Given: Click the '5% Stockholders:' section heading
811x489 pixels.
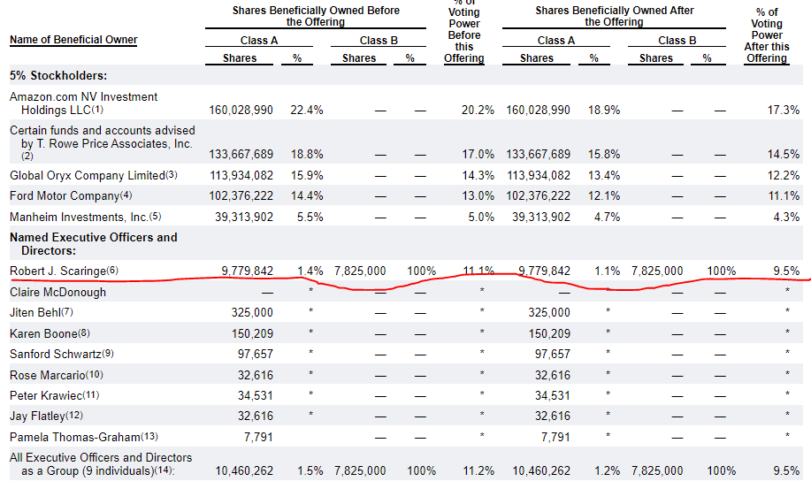Looking at the screenshot, I should pos(58,75).
